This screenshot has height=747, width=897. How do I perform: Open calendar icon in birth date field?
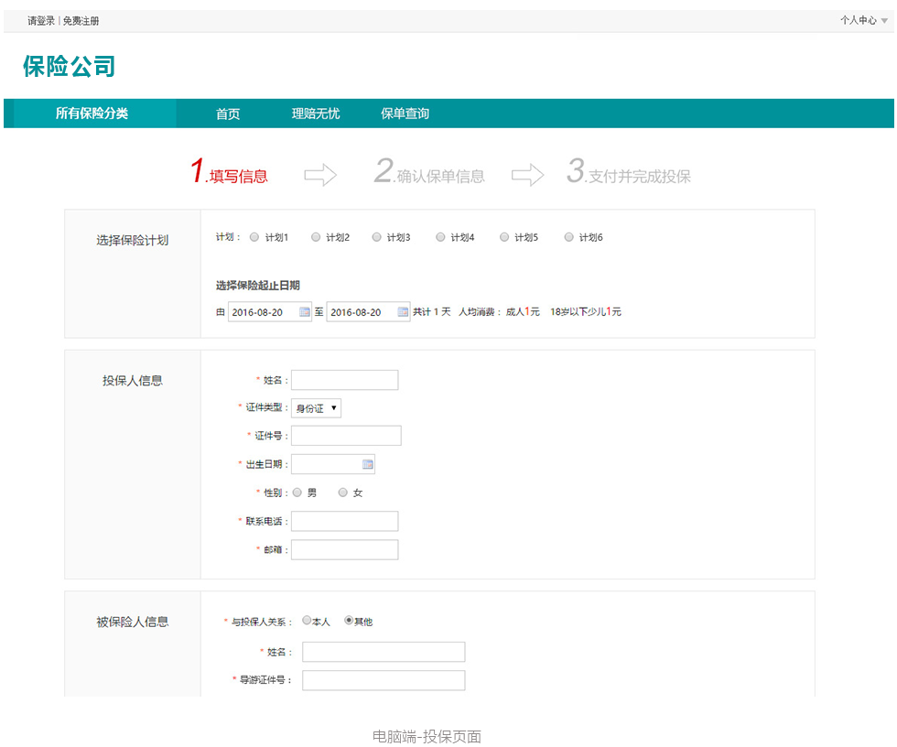368,465
